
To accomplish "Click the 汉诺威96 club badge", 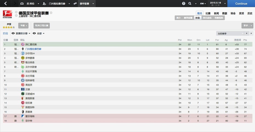I will (x=23, y=94).
